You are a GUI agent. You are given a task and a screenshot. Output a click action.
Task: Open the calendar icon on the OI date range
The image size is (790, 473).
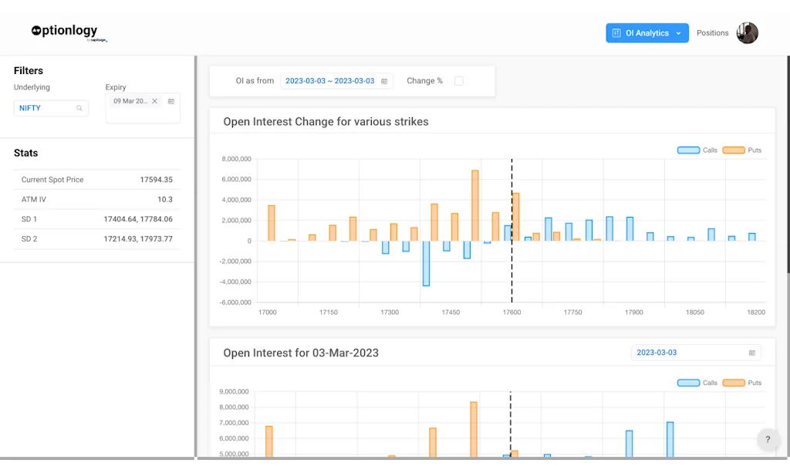pos(384,80)
